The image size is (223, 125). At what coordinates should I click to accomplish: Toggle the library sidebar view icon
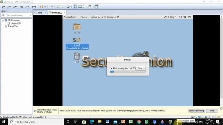click(x=75, y=7)
